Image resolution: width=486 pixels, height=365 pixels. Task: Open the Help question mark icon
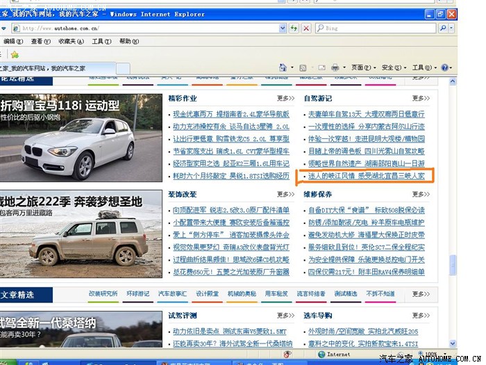click(444, 67)
